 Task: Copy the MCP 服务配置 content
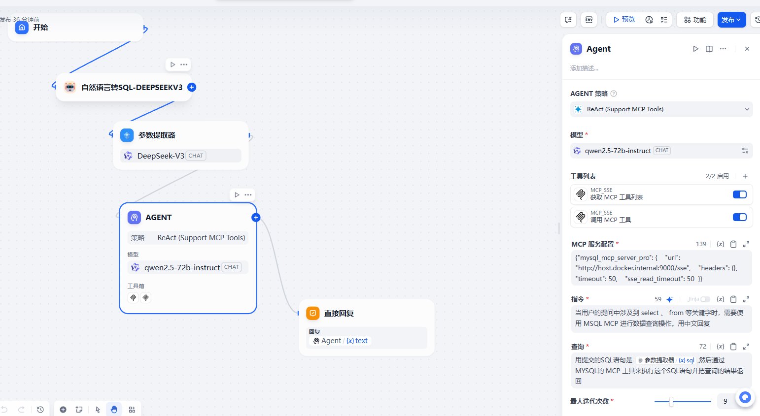[733, 244]
